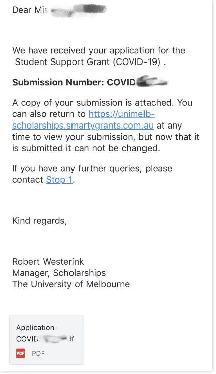
Task: Click The University of Melbourne signature line
Action: [x=71, y=284]
